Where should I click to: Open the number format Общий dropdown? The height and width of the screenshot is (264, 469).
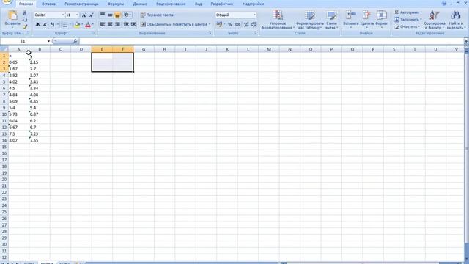254,15
